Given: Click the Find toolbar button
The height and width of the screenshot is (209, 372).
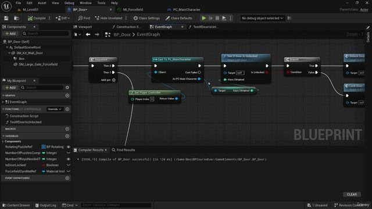Looking at the screenshot, I should 84,18.
